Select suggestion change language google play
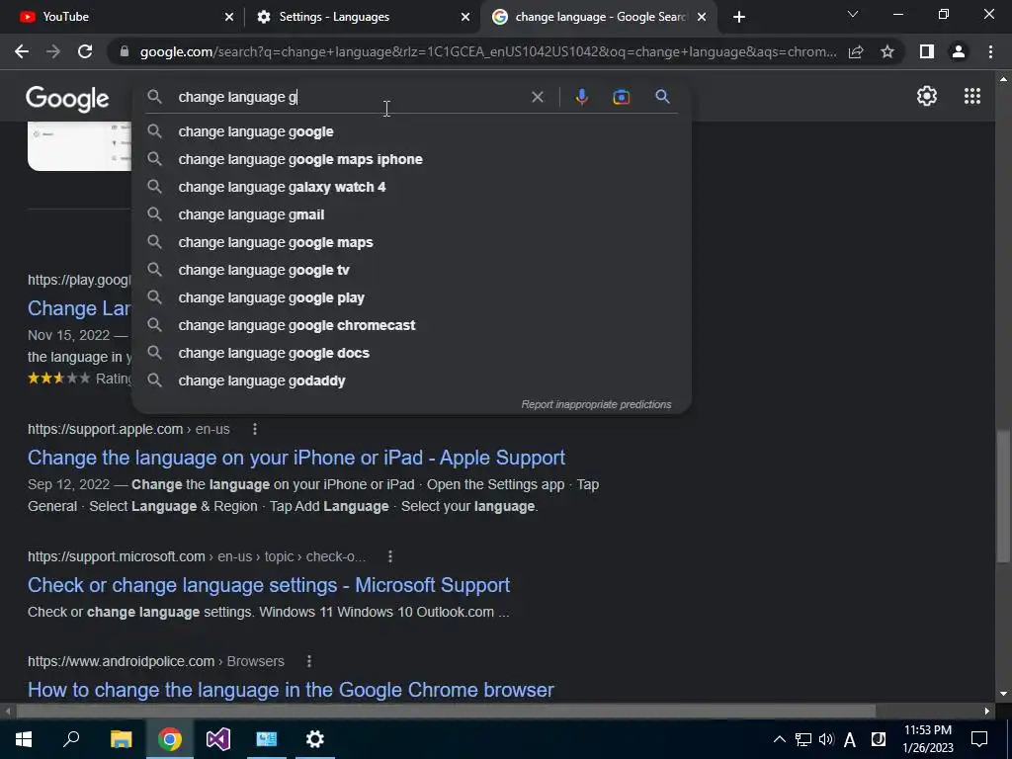The image size is (1012, 759). [x=411, y=298]
